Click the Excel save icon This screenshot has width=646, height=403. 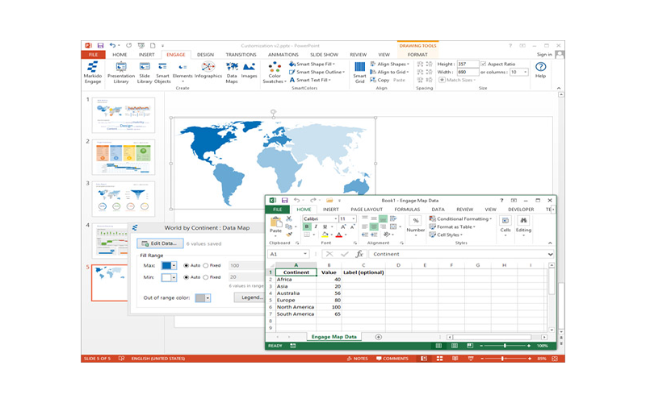tap(284, 200)
